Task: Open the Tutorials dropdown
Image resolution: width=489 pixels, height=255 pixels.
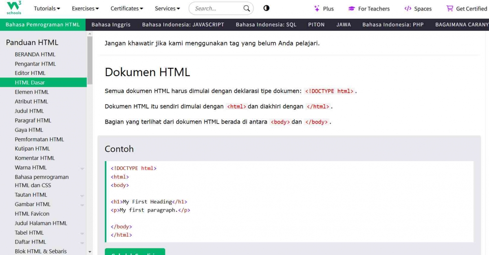Action: tap(46, 8)
